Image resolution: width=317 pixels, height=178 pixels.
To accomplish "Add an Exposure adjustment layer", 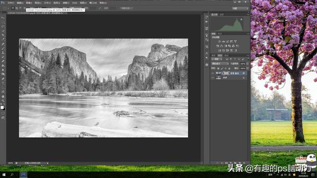I will click(231, 42).
